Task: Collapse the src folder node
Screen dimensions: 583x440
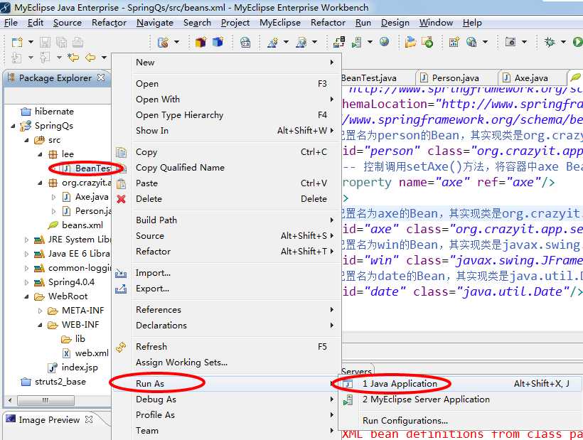Action: click(x=26, y=141)
